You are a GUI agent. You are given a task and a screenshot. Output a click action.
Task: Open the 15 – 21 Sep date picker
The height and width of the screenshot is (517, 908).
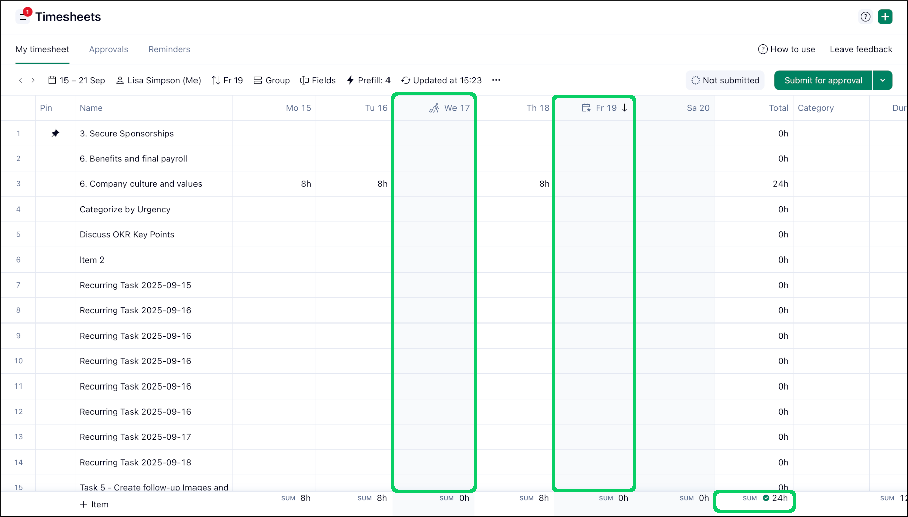77,80
